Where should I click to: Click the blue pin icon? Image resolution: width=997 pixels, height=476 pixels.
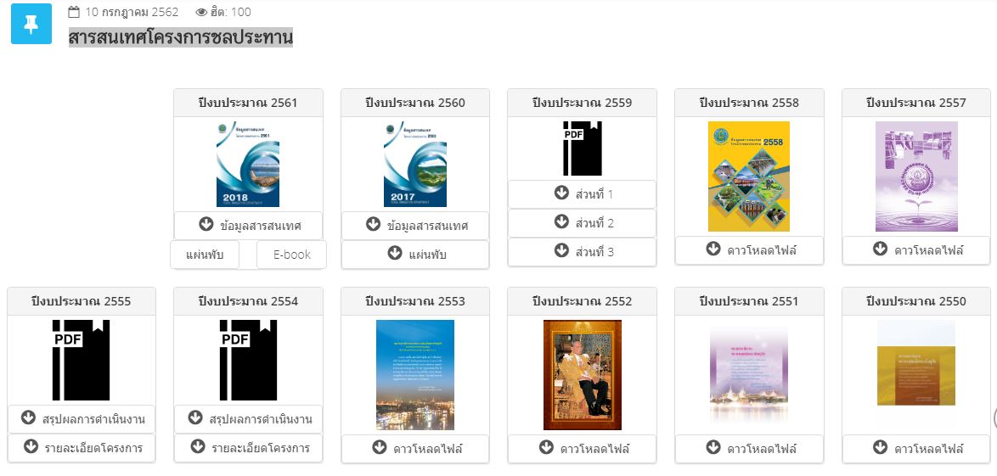(31, 24)
